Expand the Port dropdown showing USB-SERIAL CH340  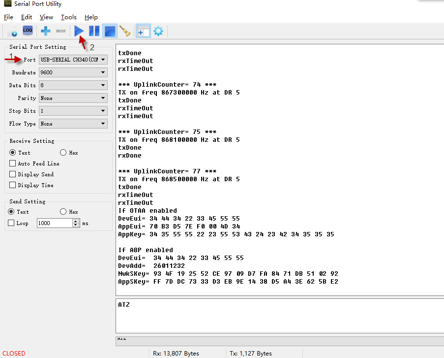pyautogui.click(x=73, y=60)
